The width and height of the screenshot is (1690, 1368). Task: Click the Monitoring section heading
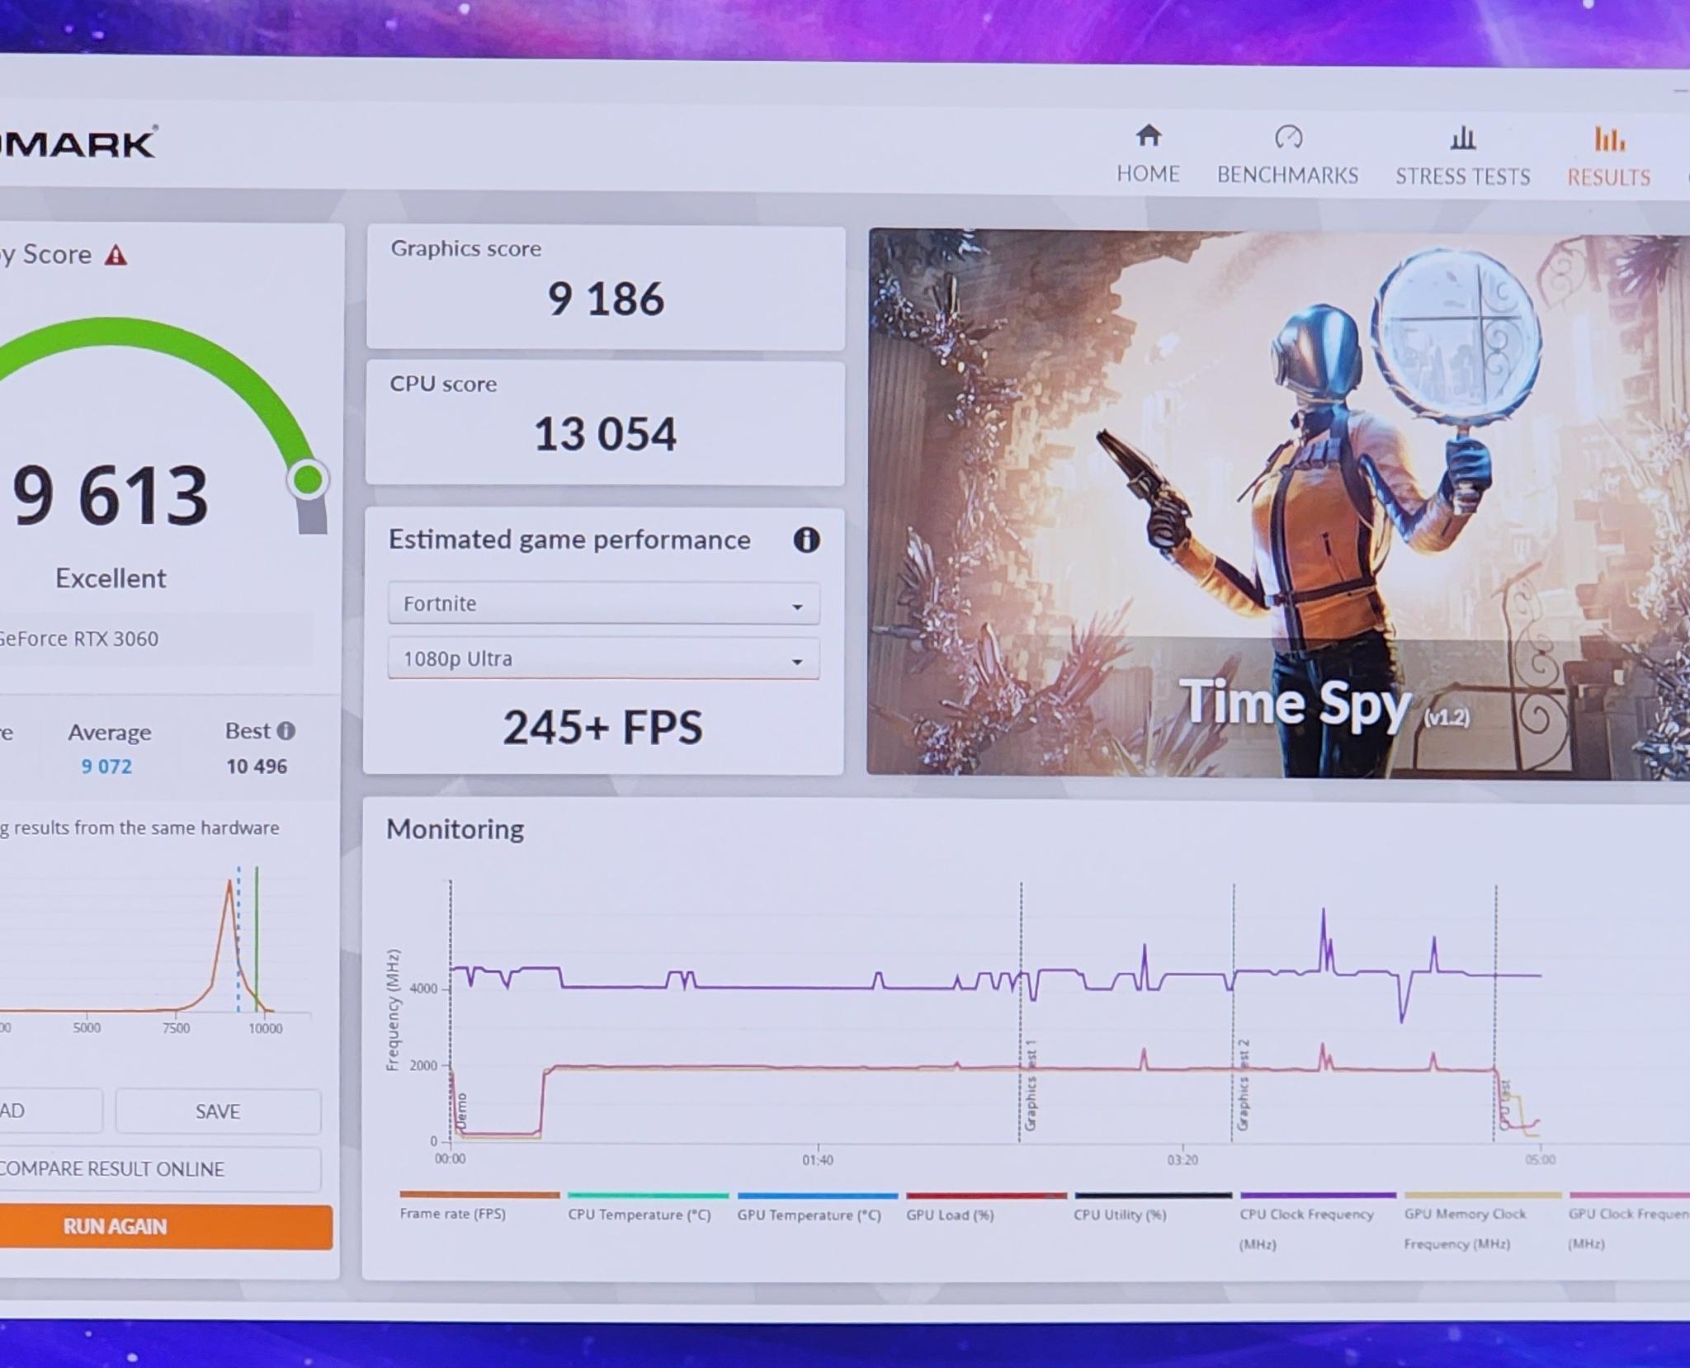(x=455, y=829)
